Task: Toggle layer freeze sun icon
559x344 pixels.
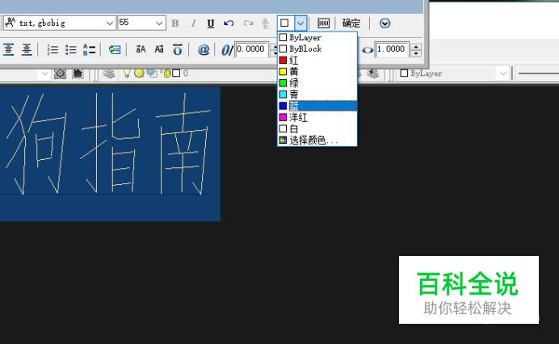Action: 139,73
